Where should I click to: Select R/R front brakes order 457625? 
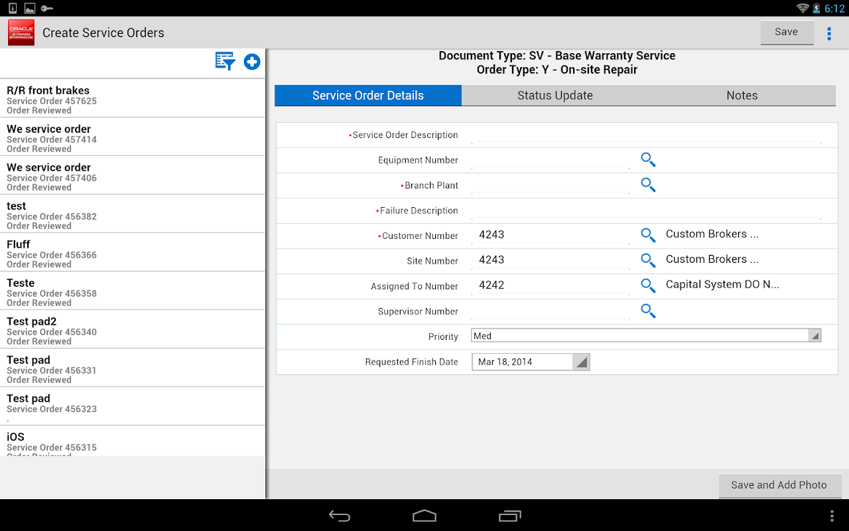(133, 98)
